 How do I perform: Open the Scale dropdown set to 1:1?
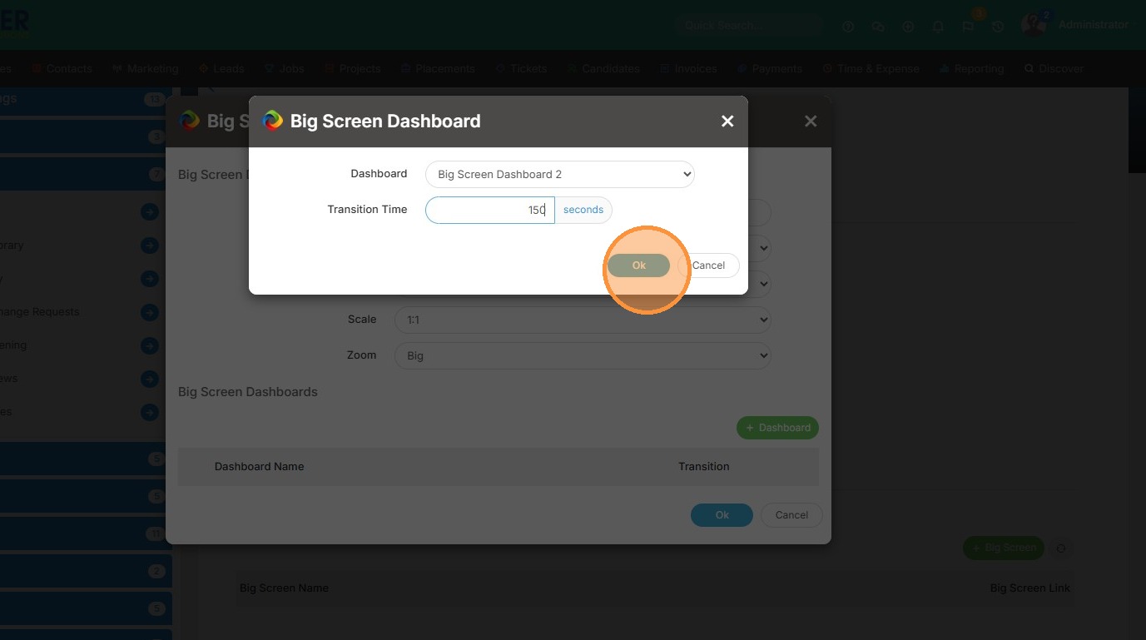pos(583,320)
